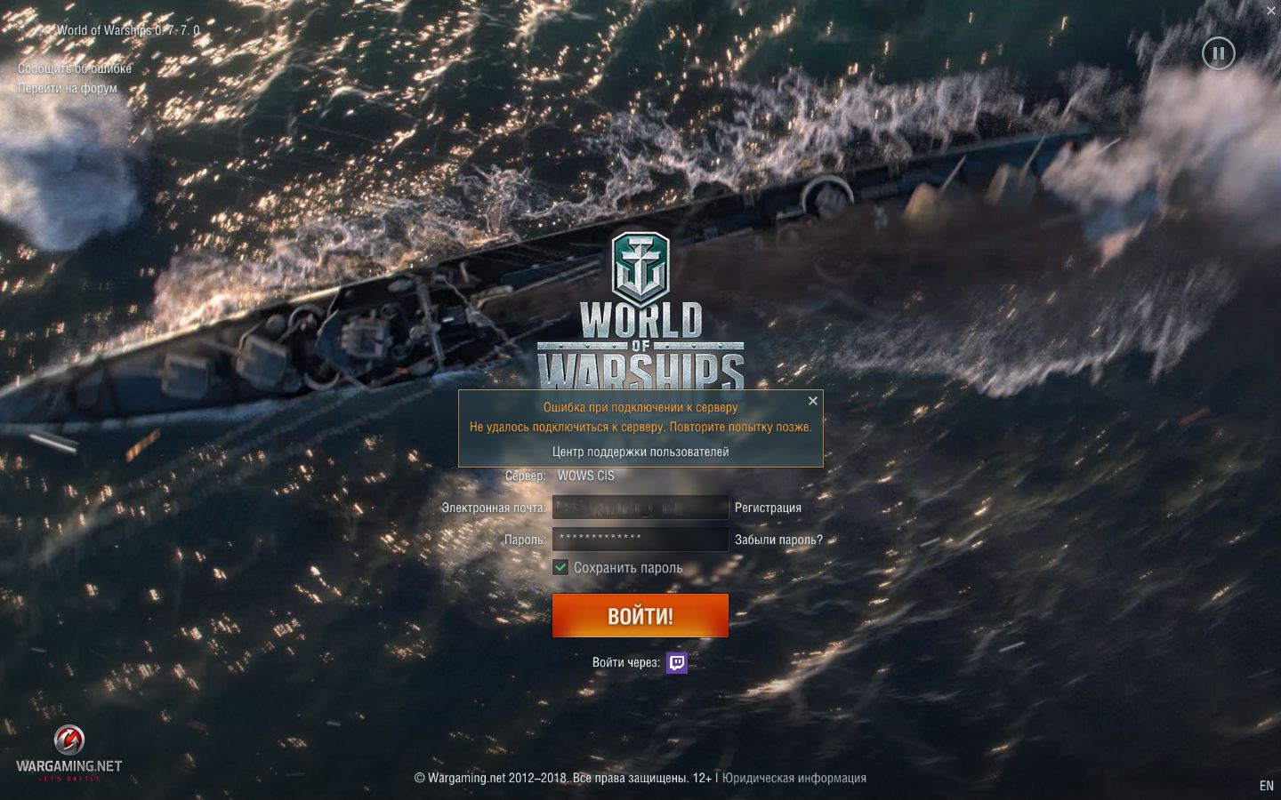Close the game window with top-right X
The width and height of the screenshot is (1281, 800).
click(x=1271, y=10)
